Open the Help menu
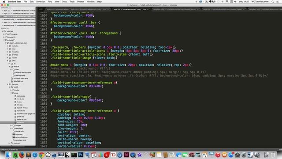 100,2
